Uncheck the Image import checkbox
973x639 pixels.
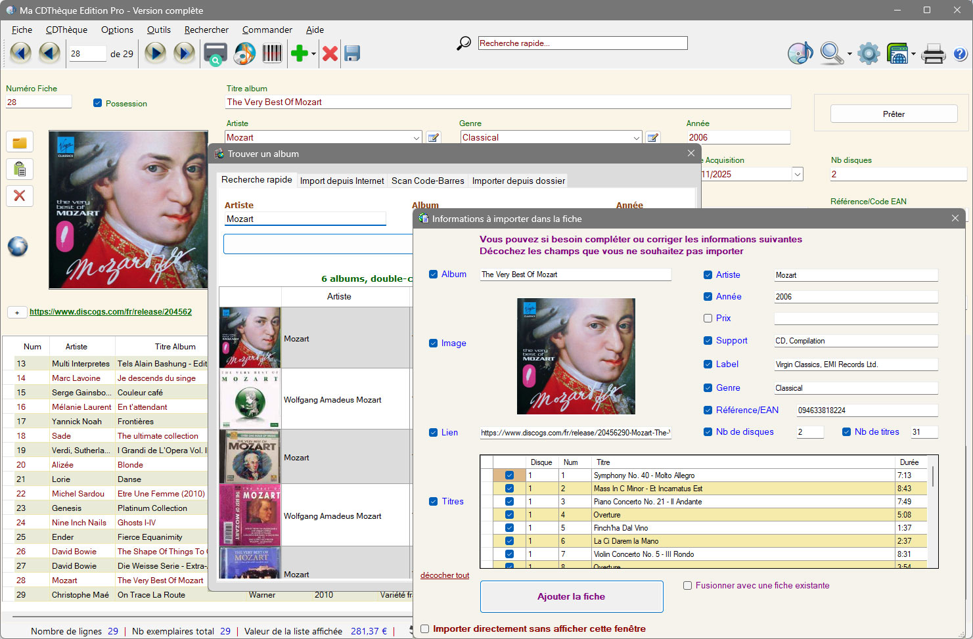[x=434, y=343]
